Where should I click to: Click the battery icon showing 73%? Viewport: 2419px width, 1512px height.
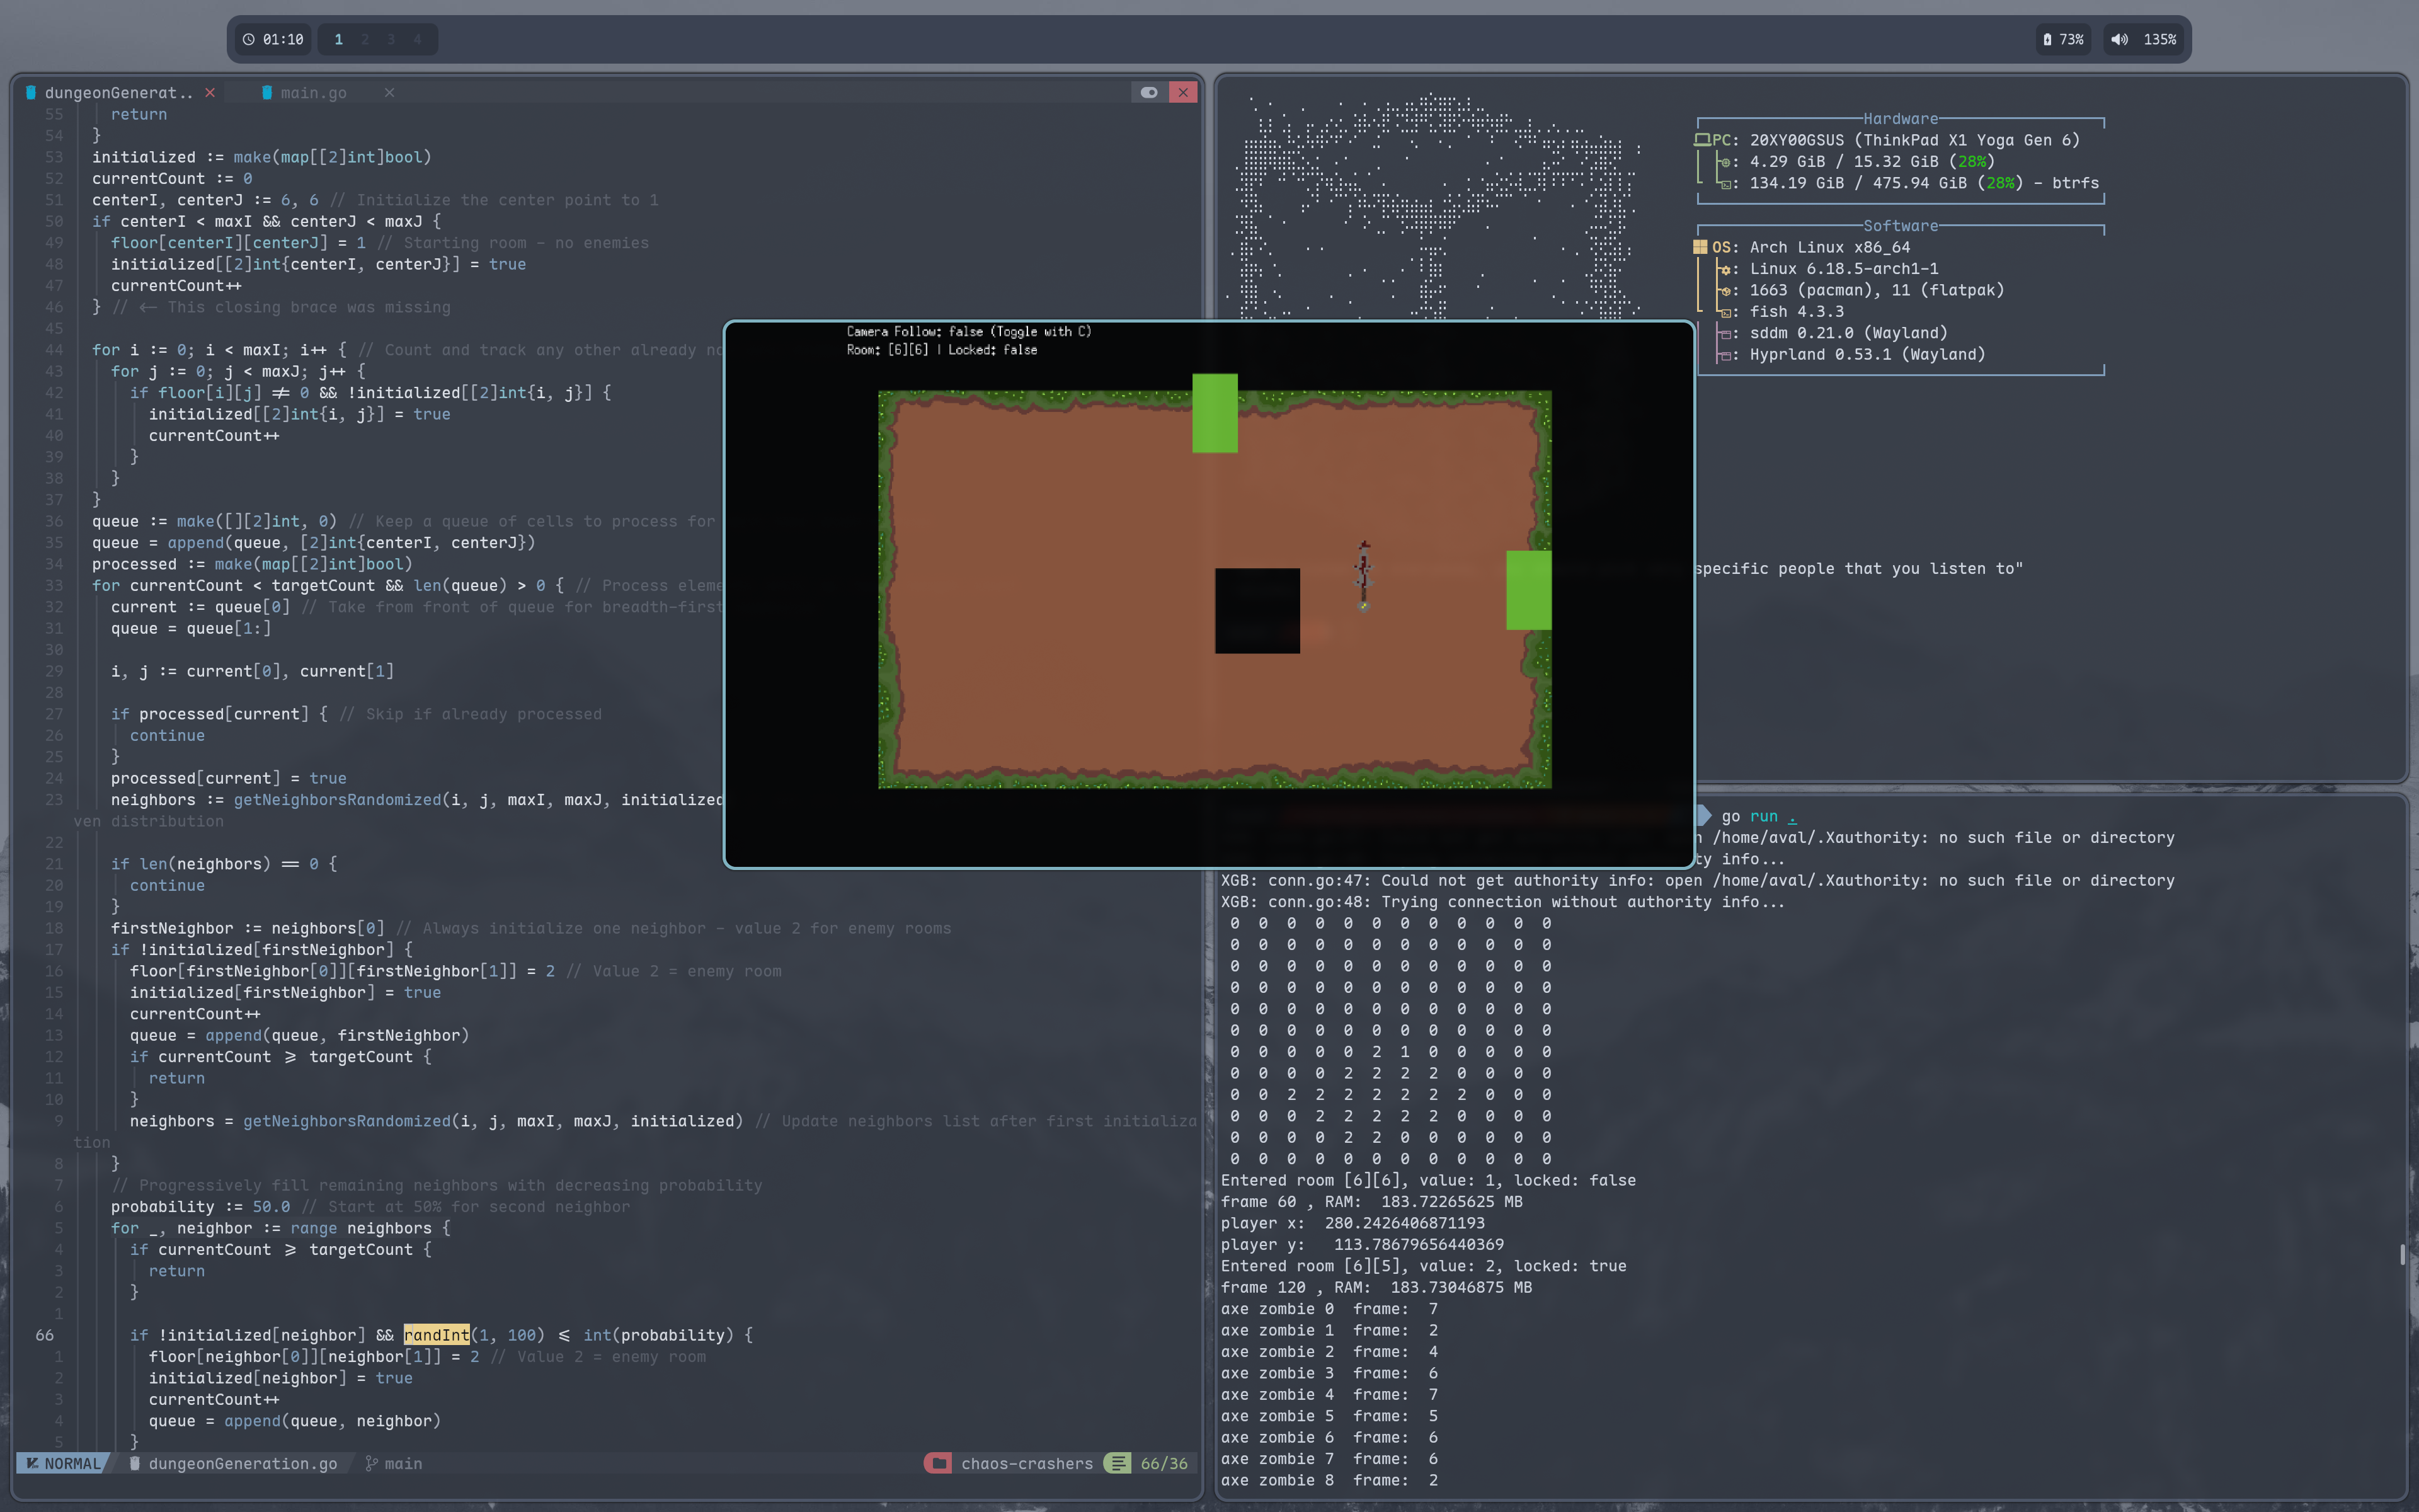(2047, 39)
